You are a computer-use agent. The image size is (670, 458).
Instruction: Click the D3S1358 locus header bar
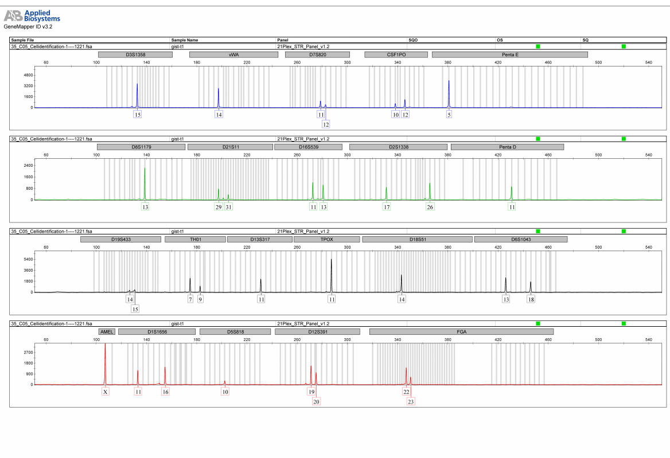point(135,54)
